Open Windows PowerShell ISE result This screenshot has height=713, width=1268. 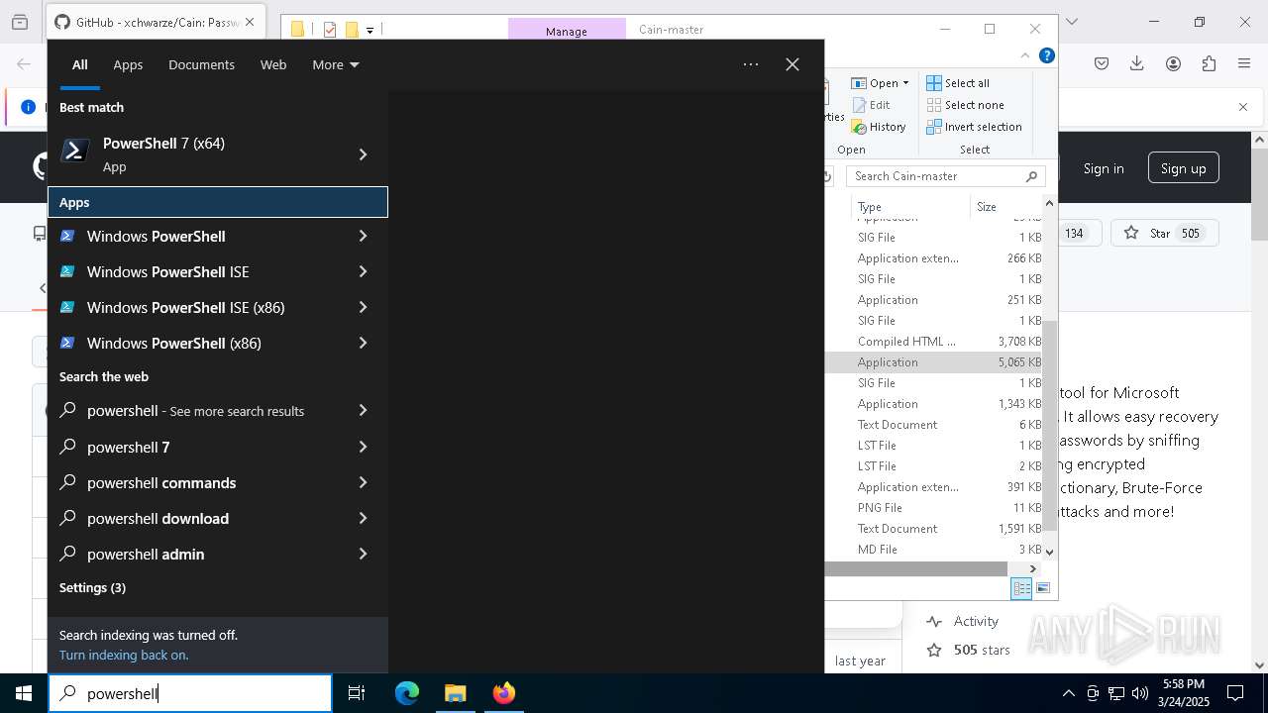point(193,271)
